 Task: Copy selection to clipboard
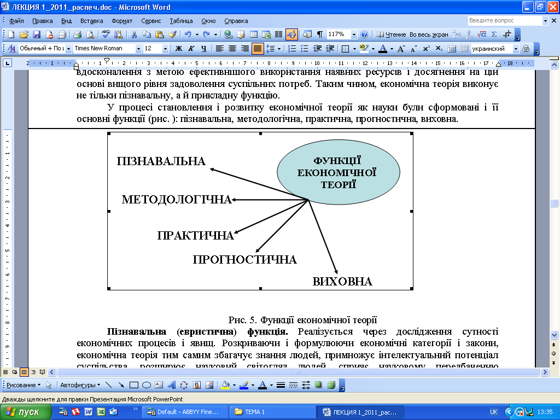point(147,34)
